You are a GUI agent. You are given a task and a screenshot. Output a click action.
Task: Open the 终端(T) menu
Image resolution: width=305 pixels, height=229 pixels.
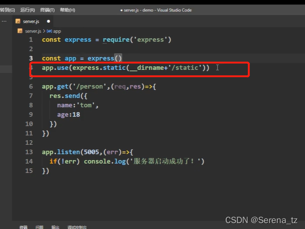47,10
